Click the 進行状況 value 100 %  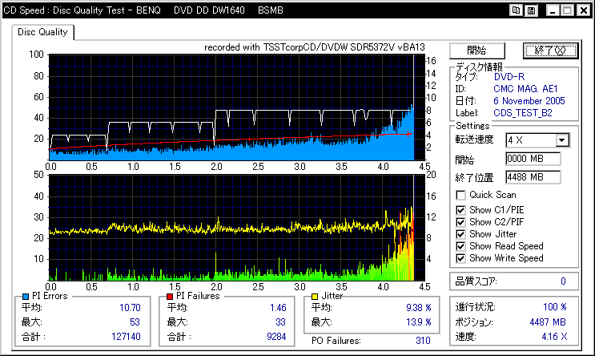coord(555,307)
